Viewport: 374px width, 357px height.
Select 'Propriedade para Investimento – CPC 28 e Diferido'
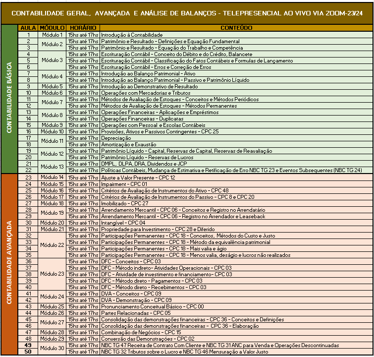pyautogui.click(x=236, y=229)
